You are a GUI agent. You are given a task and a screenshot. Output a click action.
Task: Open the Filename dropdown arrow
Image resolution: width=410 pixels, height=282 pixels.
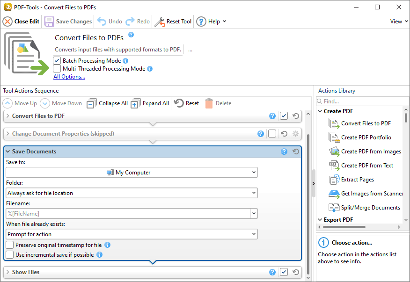(254, 214)
